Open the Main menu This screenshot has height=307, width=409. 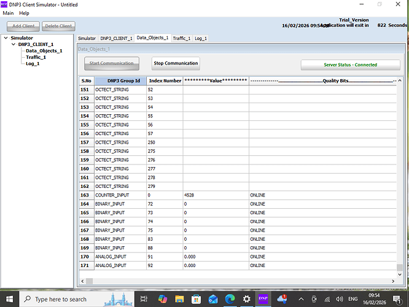(x=8, y=13)
